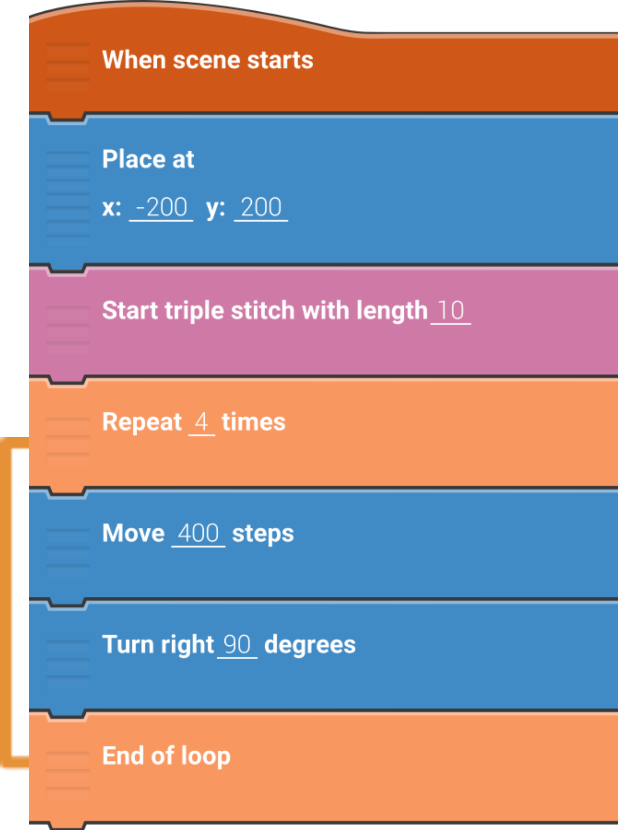Edit the repeat count value 4
Image resolution: width=618 pixels, height=830 pixels.
(201, 422)
